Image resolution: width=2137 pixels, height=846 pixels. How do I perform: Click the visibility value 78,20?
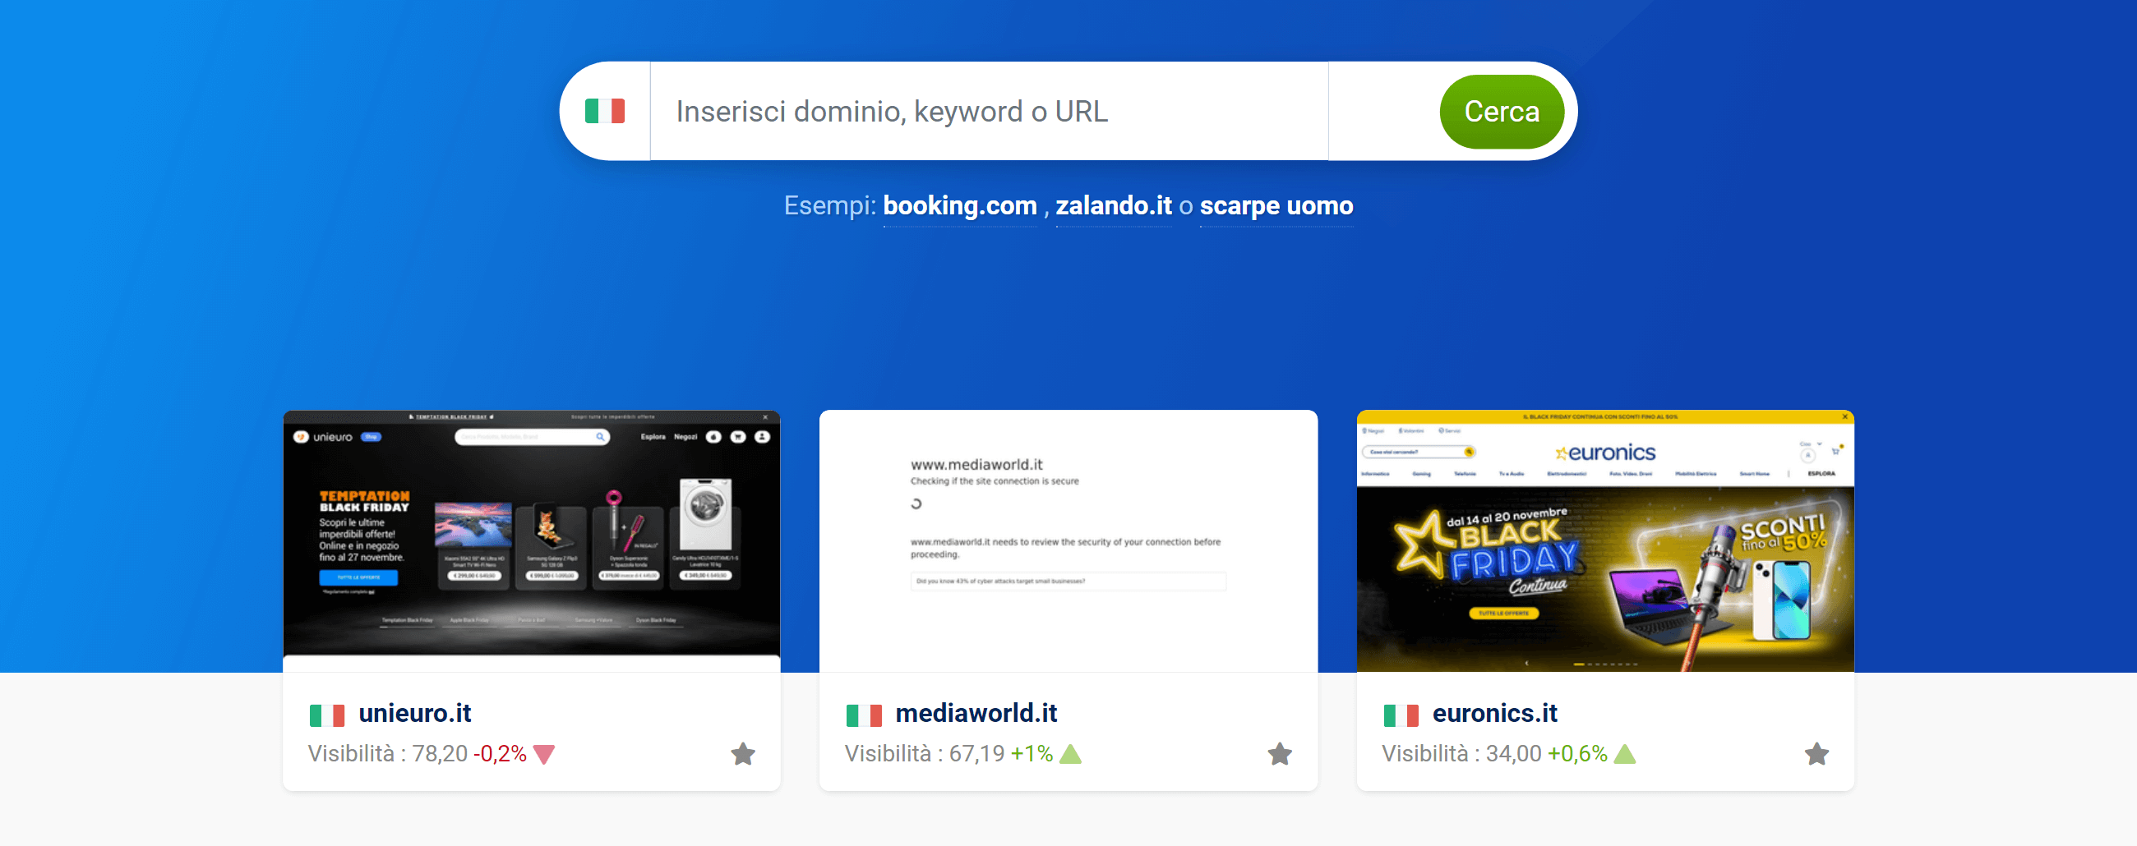[x=440, y=754]
